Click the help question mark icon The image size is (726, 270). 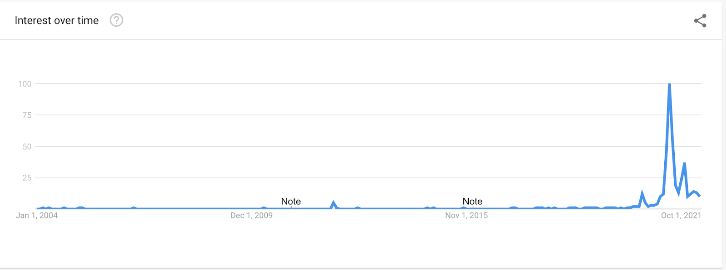coord(117,20)
